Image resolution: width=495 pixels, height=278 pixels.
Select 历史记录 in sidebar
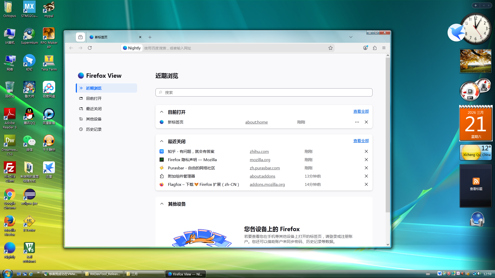(94, 129)
